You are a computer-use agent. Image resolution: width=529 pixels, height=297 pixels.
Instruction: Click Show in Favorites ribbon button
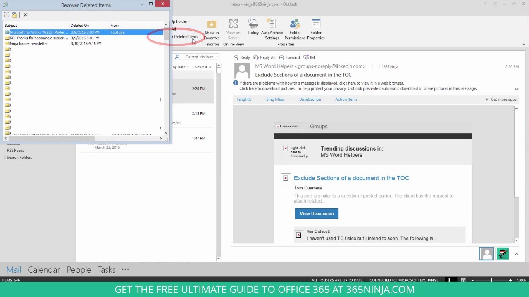pos(212,30)
